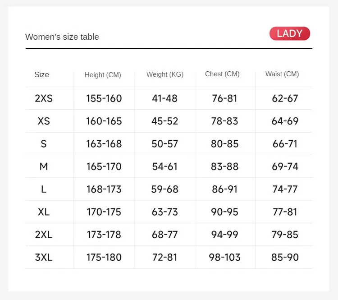
Task: Select the Waist (CM) column header
Action: (282, 74)
